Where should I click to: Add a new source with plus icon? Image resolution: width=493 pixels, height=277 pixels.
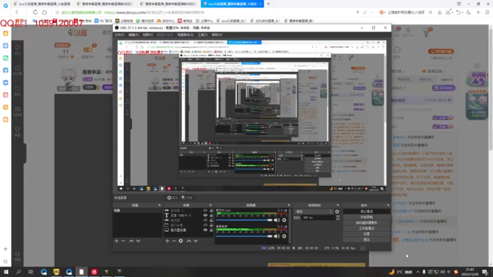pyautogui.click(x=167, y=241)
